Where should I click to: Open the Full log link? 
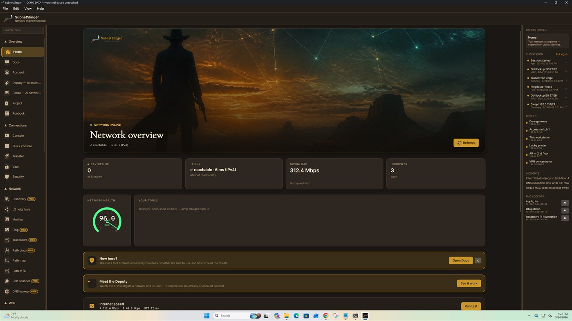point(561,54)
